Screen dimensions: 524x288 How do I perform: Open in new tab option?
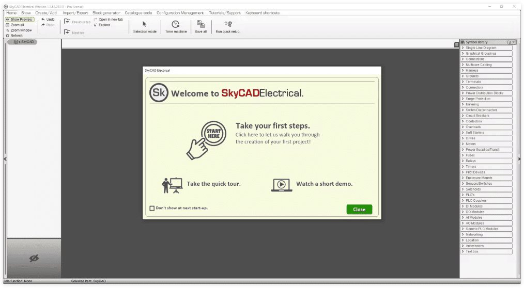pyautogui.click(x=109, y=20)
